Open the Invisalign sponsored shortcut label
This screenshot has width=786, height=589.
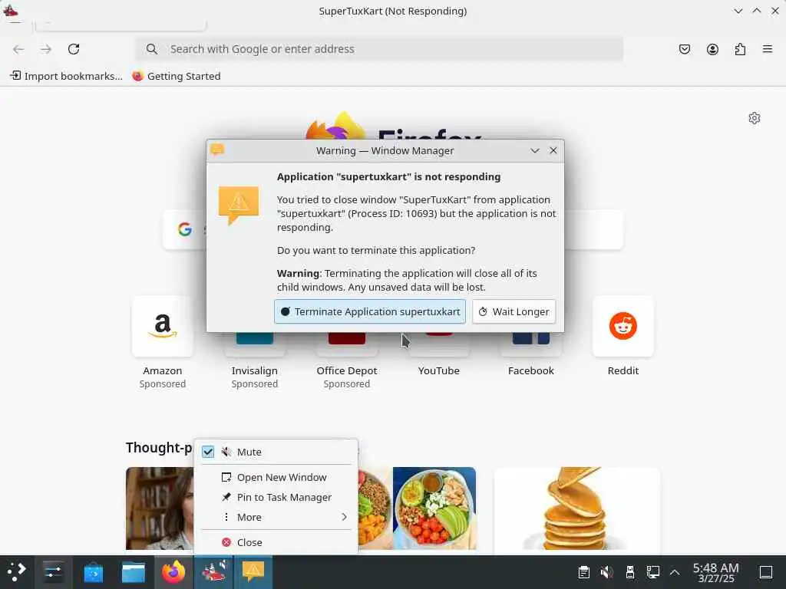pos(255,370)
